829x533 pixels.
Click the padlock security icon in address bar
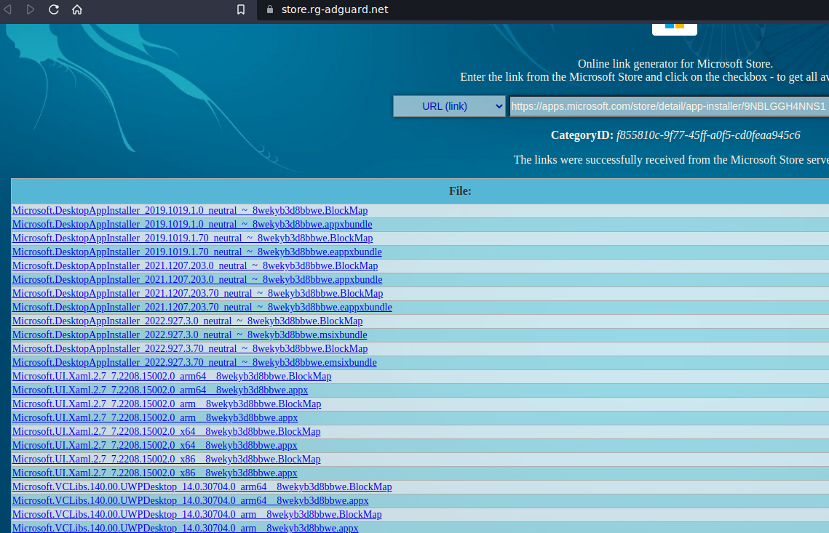click(269, 10)
